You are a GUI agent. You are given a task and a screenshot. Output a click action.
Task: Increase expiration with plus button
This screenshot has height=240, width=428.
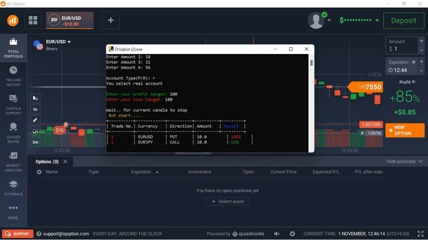[x=421, y=62]
